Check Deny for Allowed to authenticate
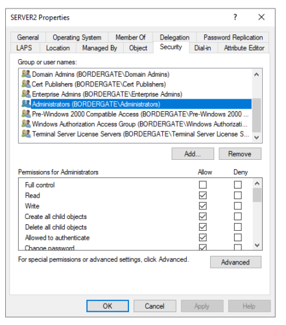286x325 pixels. 238,237
